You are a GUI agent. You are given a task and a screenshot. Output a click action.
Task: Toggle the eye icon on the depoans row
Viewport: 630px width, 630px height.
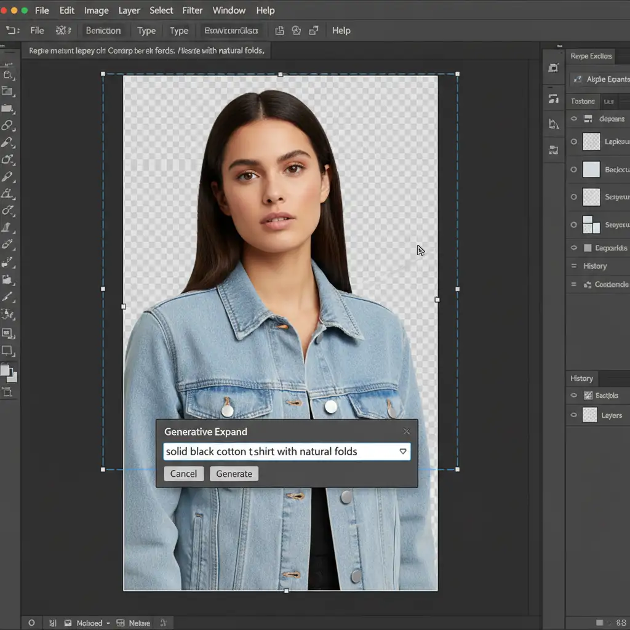(574, 119)
